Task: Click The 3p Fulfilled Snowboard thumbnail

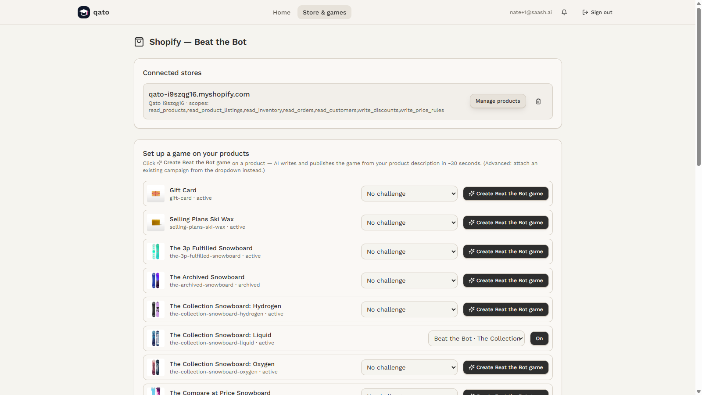Action: tap(156, 251)
